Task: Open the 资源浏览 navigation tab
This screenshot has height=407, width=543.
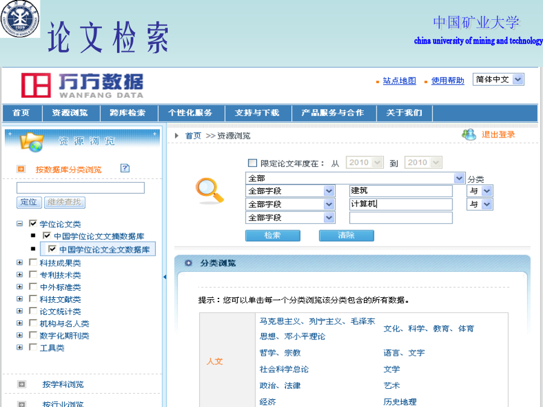Action: [71, 113]
